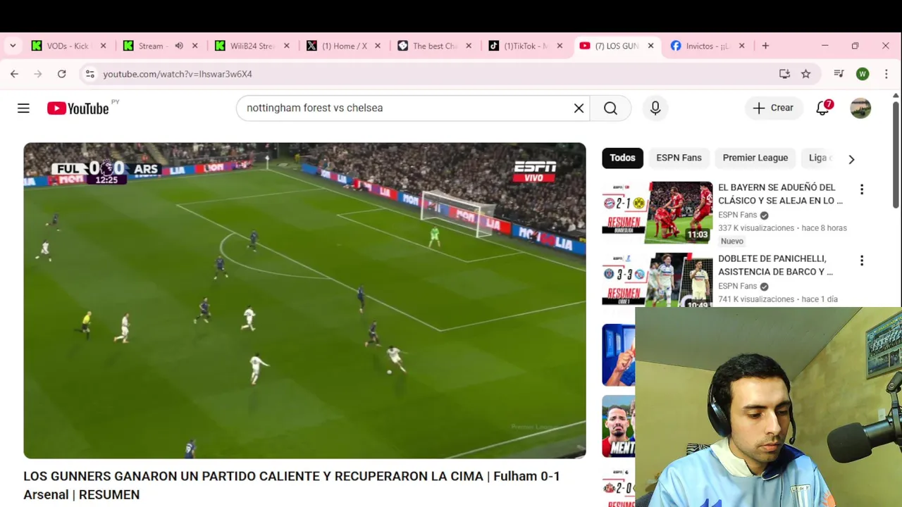
Task: Open the ESPN Fans channel under the Bayern video
Action: [737, 215]
